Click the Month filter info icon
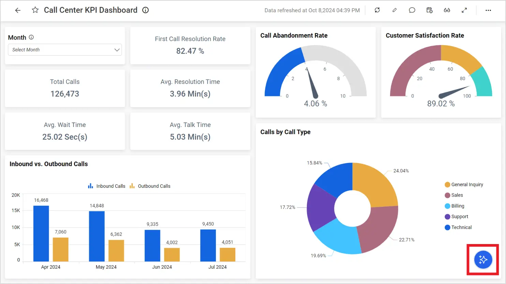The image size is (506, 284). 31,37
